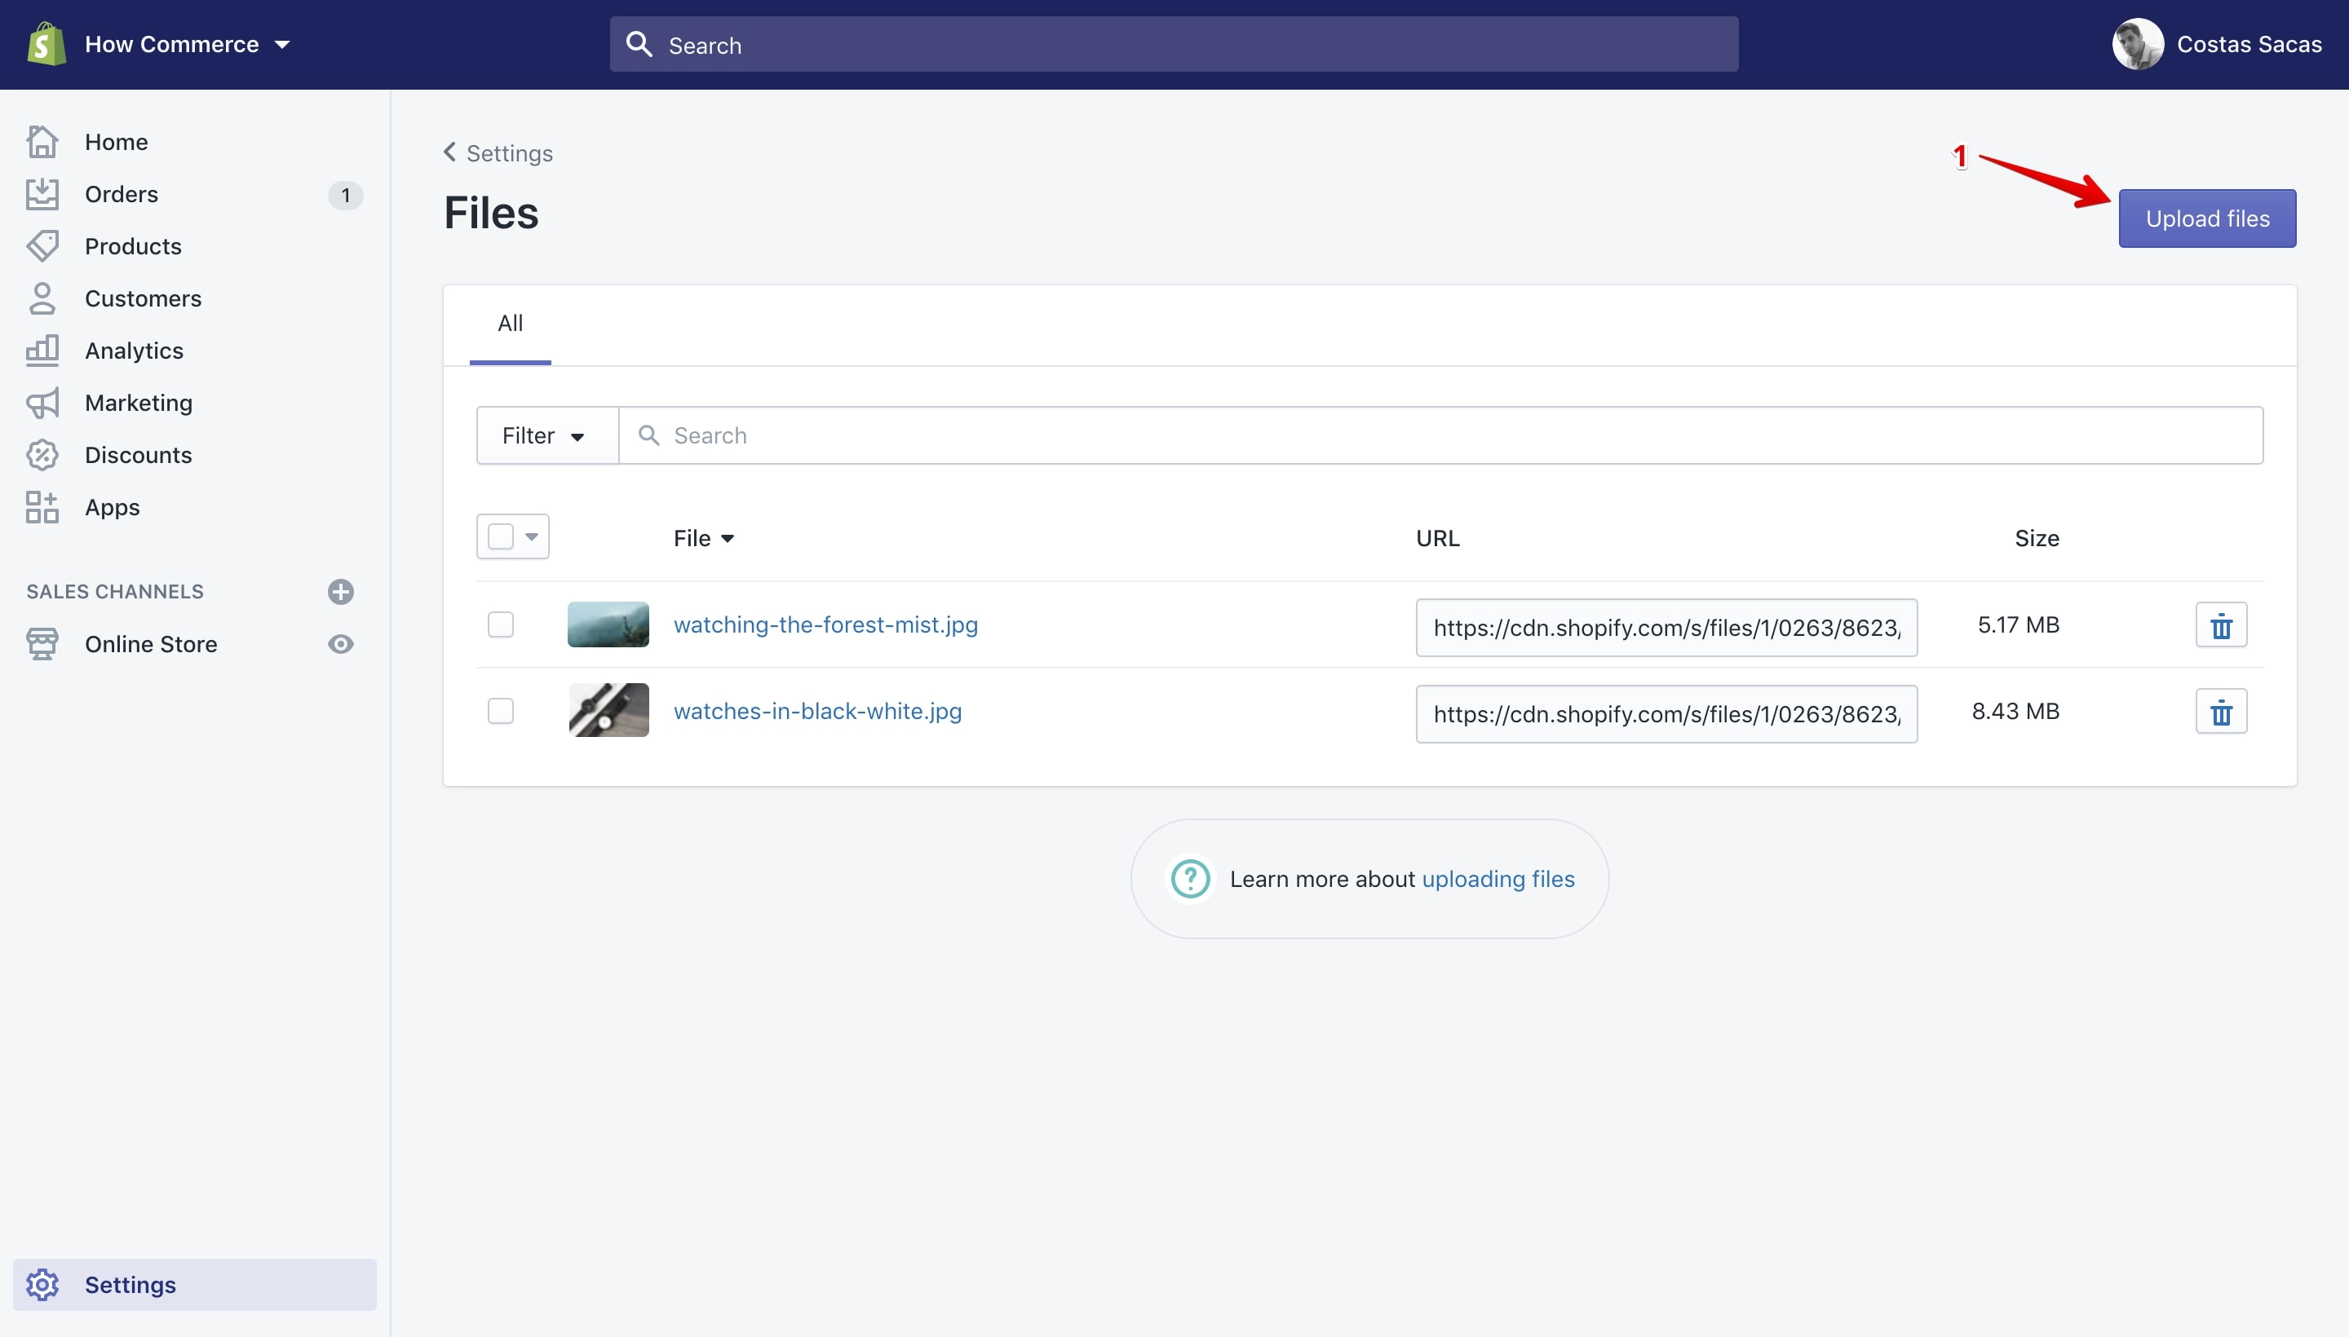The height and width of the screenshot is (1337, 2349).
Task: Click the Upload files button
Action: coord(2208,218)
